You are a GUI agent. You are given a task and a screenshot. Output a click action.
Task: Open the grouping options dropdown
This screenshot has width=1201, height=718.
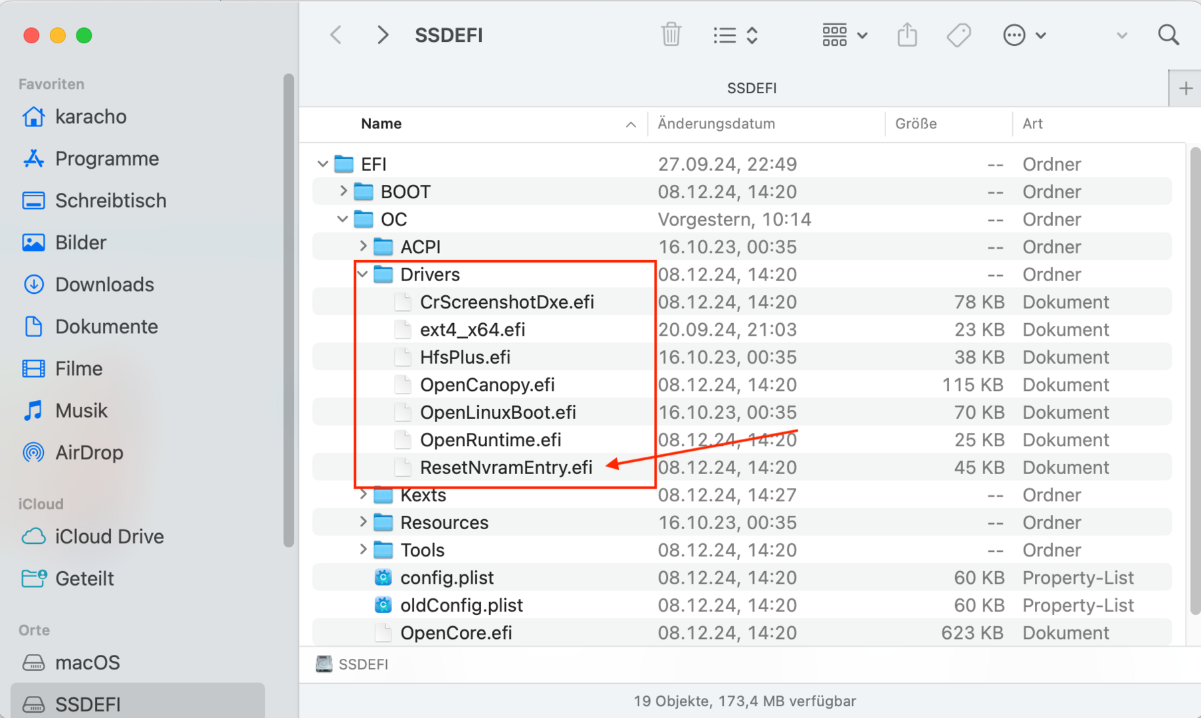844,35
